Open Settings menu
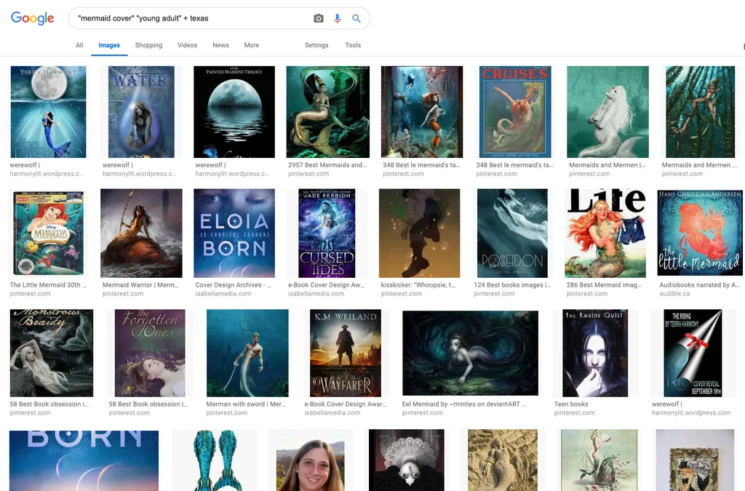 [316, 45]
